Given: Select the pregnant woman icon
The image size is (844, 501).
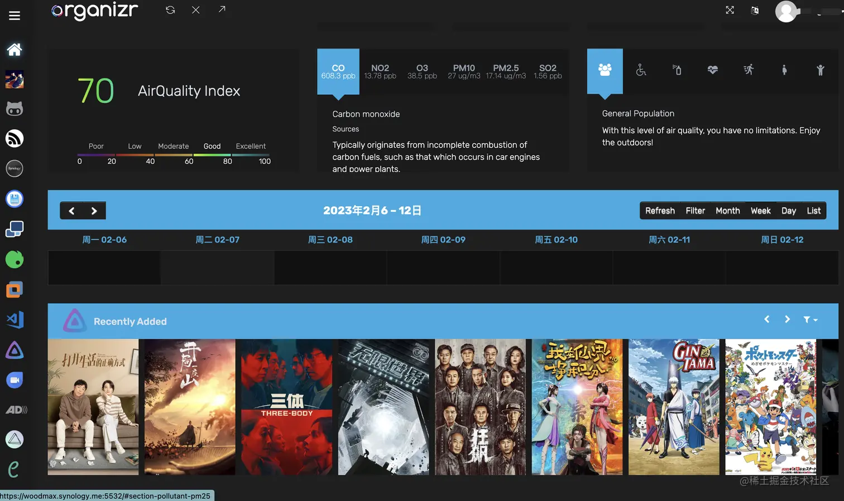Looking at the screenshot, I should point(784,70).
